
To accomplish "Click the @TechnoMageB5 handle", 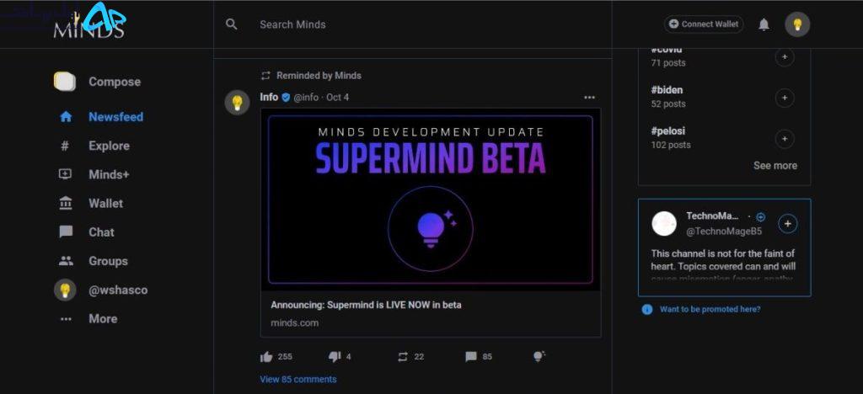I will (x=724, y=232).
